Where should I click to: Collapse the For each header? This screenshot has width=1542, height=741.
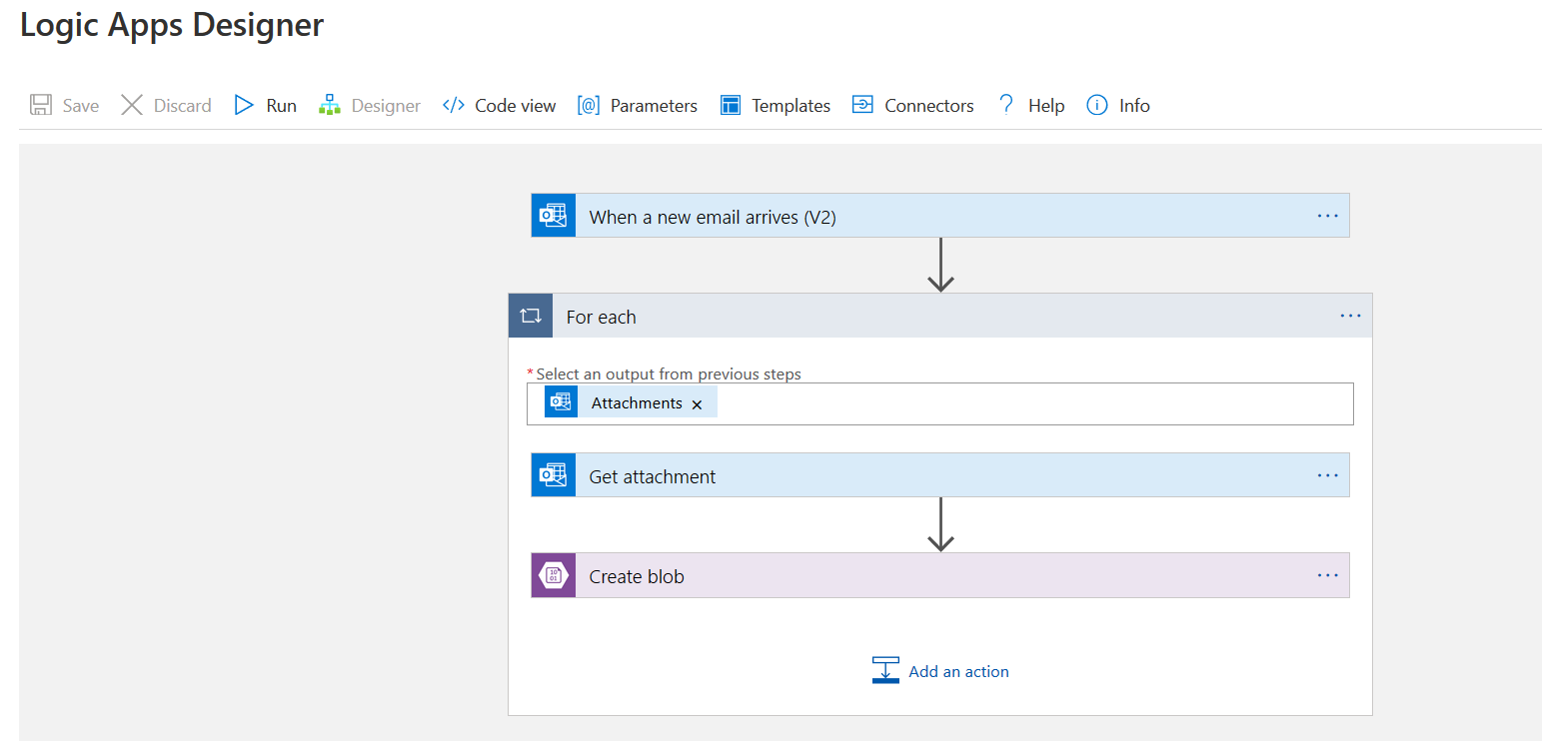point(899,317)
